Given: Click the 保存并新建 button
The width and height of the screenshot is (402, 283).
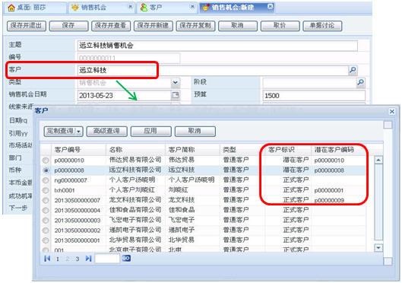Looking at the screenshot, I should [x=154, y=26].
